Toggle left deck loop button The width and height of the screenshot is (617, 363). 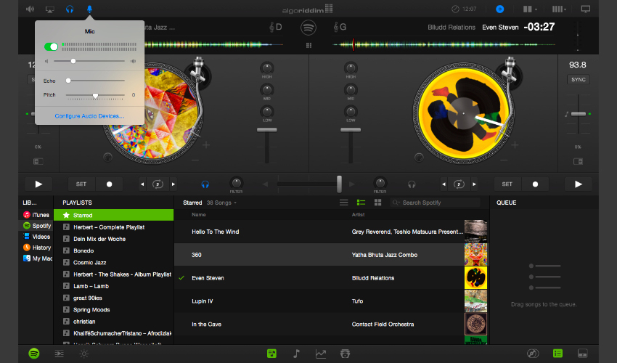pos(158,184)
